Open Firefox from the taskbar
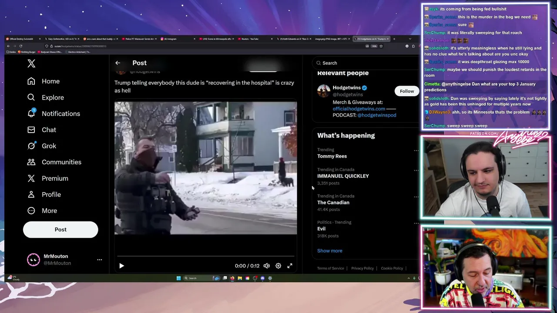The height and width of the screenshot is (313, 557). coord(232,278)
